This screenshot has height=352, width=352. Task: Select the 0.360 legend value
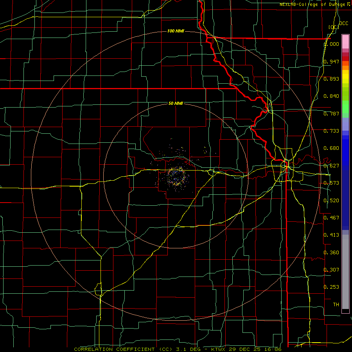pyautogui.click(x=331, y=253)
